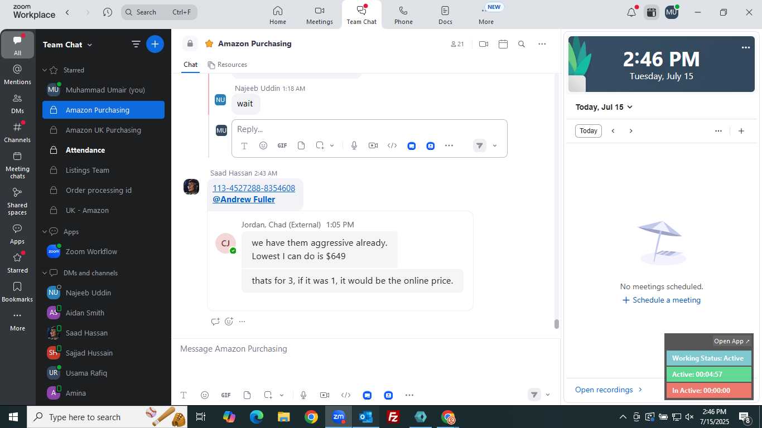
Task: Open recordings link
Action: point(609,390)
